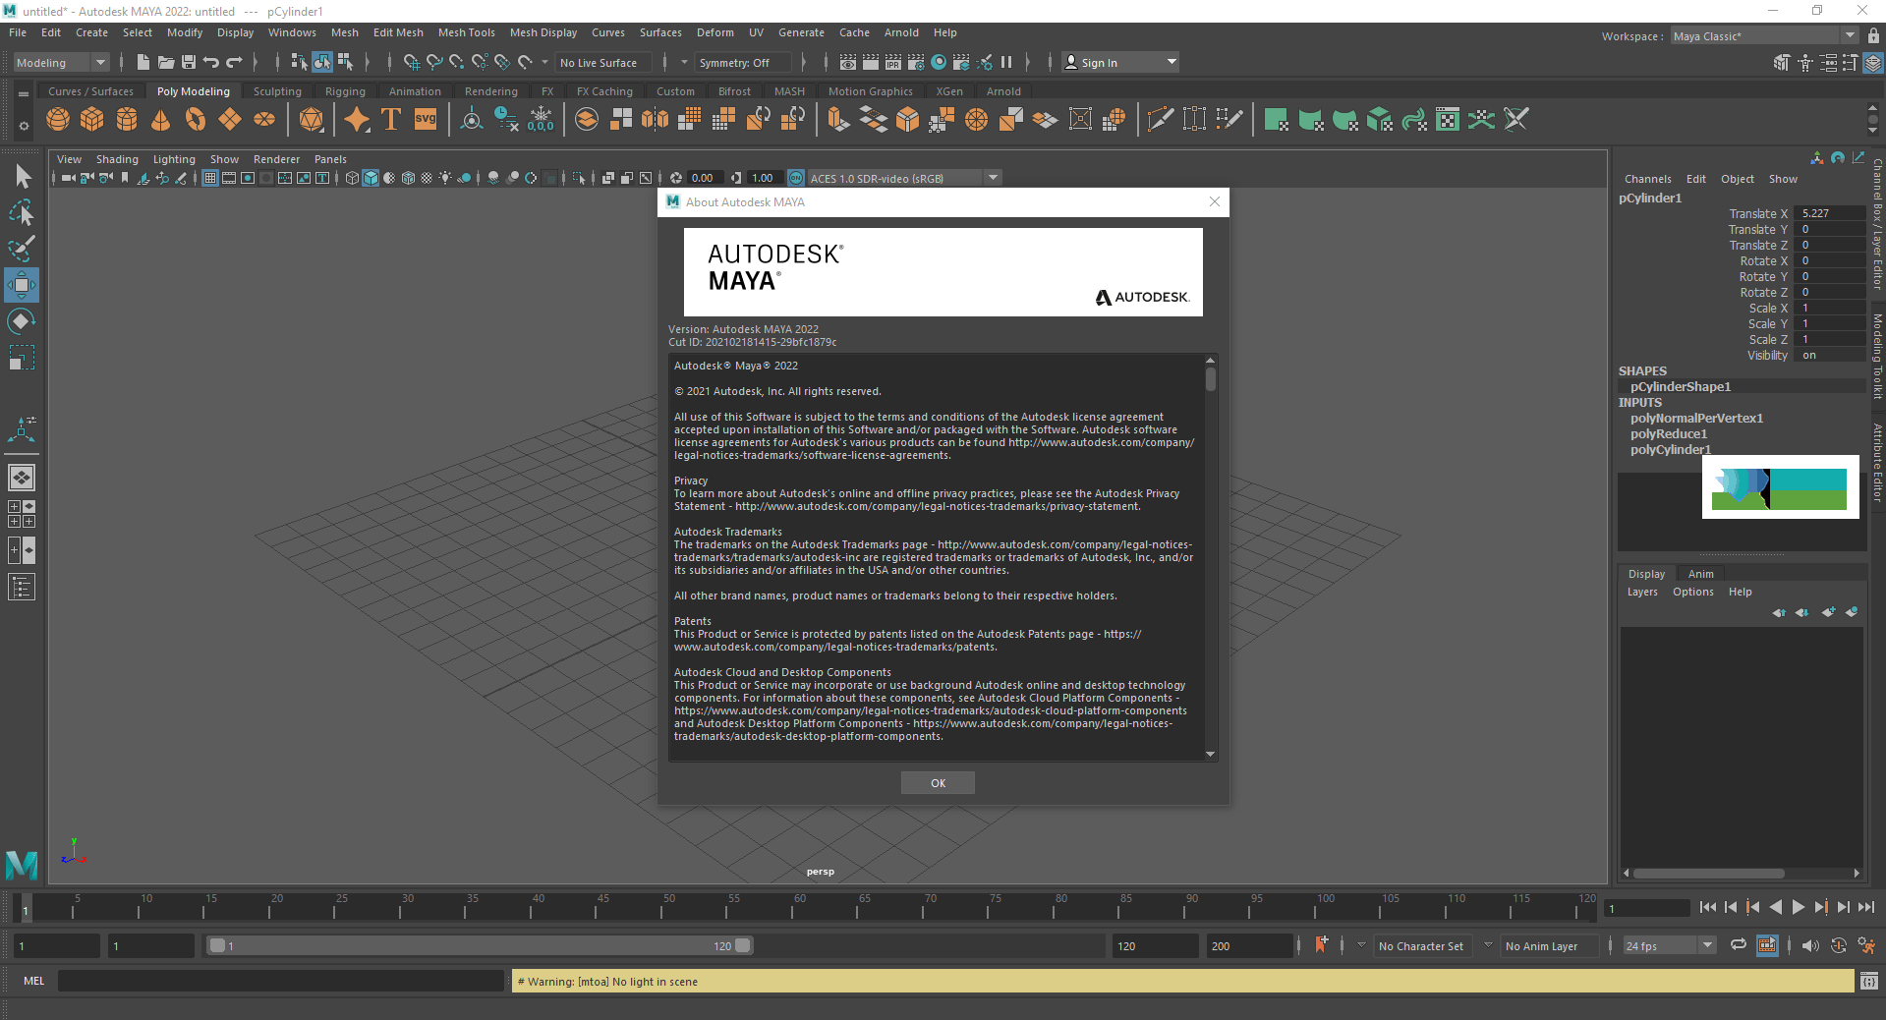This screenshot has height=1020, width=1886.
Task: Click the layer editor horizontal scrollbar
Action: pos(1708,873)
